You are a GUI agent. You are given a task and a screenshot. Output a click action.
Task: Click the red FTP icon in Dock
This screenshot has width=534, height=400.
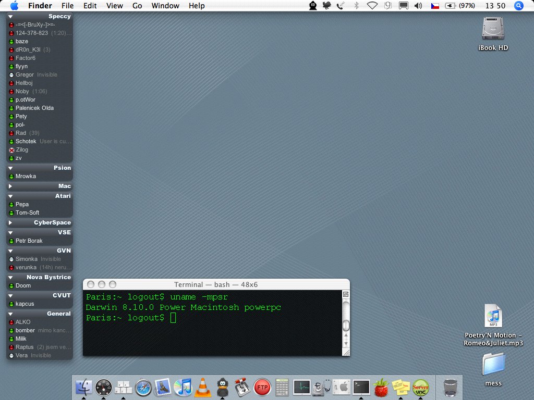tap(262, 387)
